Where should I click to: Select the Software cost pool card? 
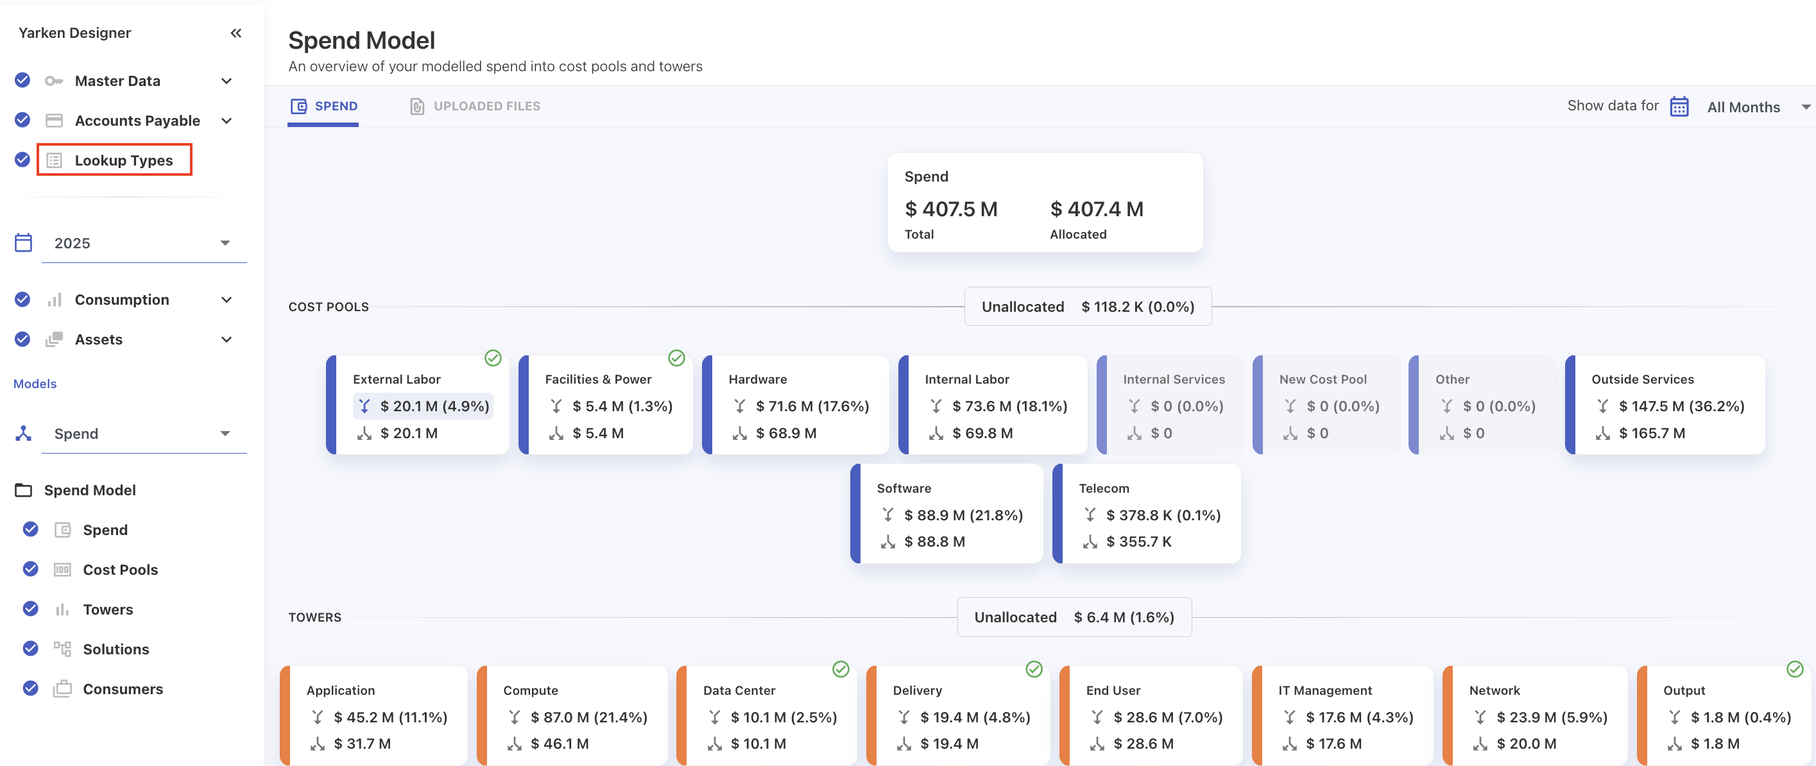point(948,513)
